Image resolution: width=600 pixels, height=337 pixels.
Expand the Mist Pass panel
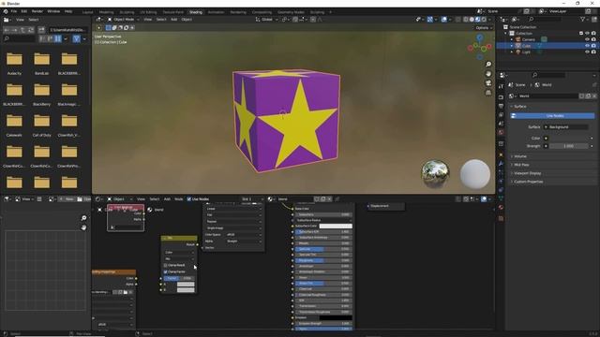tap(522, 165)
